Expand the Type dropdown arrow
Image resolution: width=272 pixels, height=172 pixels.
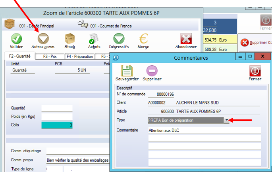point(227,120)
